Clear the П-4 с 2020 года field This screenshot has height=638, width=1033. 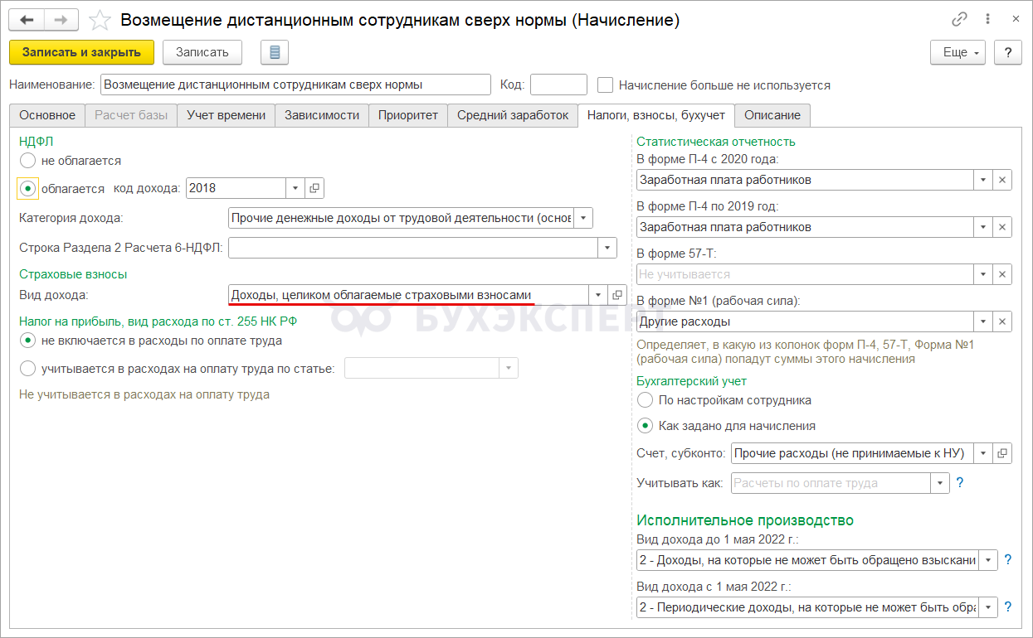click(1002, 180)
